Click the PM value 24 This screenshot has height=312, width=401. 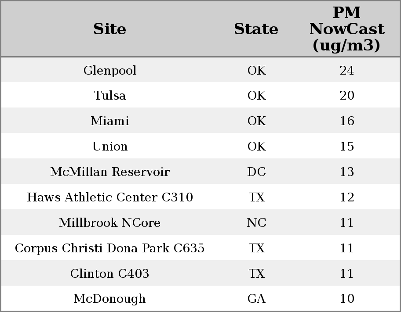point(347,70)
